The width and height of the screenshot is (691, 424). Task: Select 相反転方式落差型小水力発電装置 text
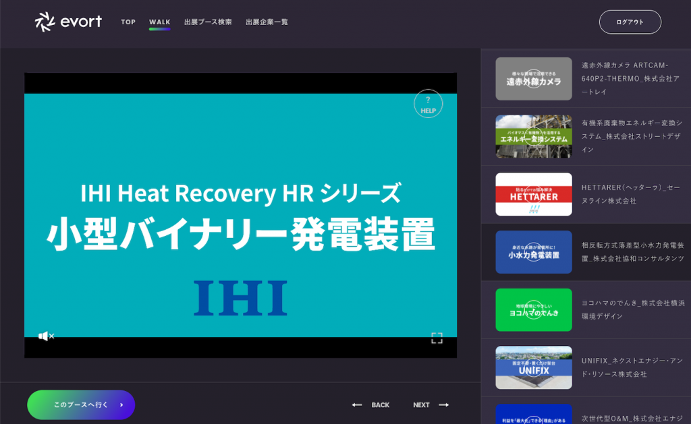pos(633,251)
